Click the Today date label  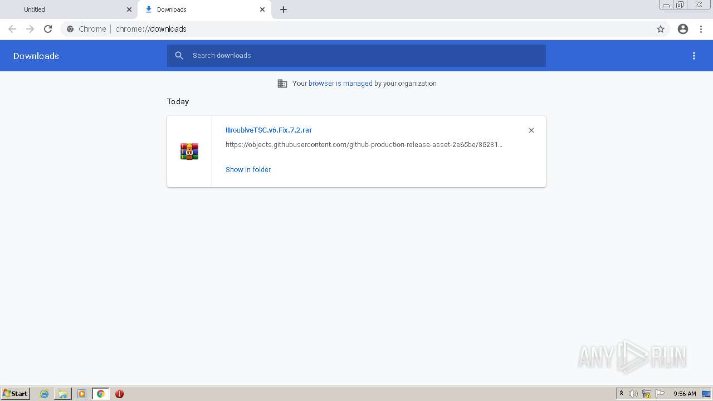tap(178, 101)
